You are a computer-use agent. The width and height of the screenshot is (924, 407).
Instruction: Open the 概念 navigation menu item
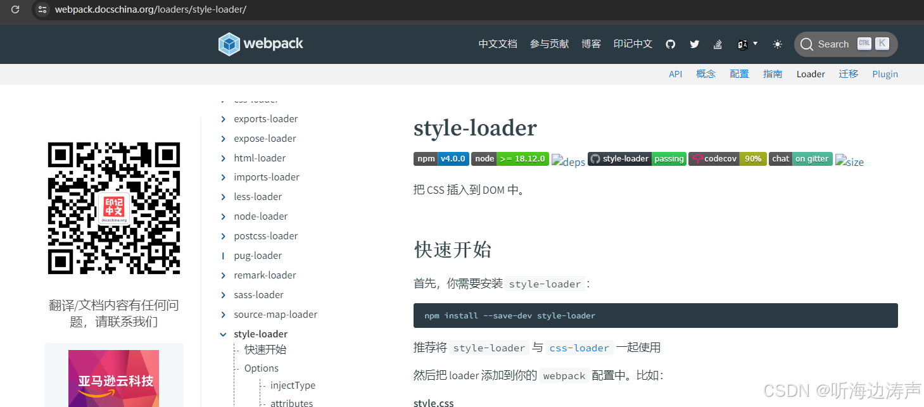click(x=706, y=74)
